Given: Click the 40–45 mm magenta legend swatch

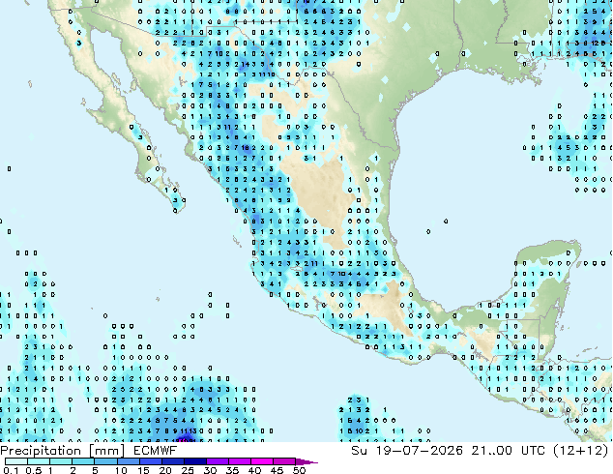Looking at the screenshot, I should pos(262,461).
